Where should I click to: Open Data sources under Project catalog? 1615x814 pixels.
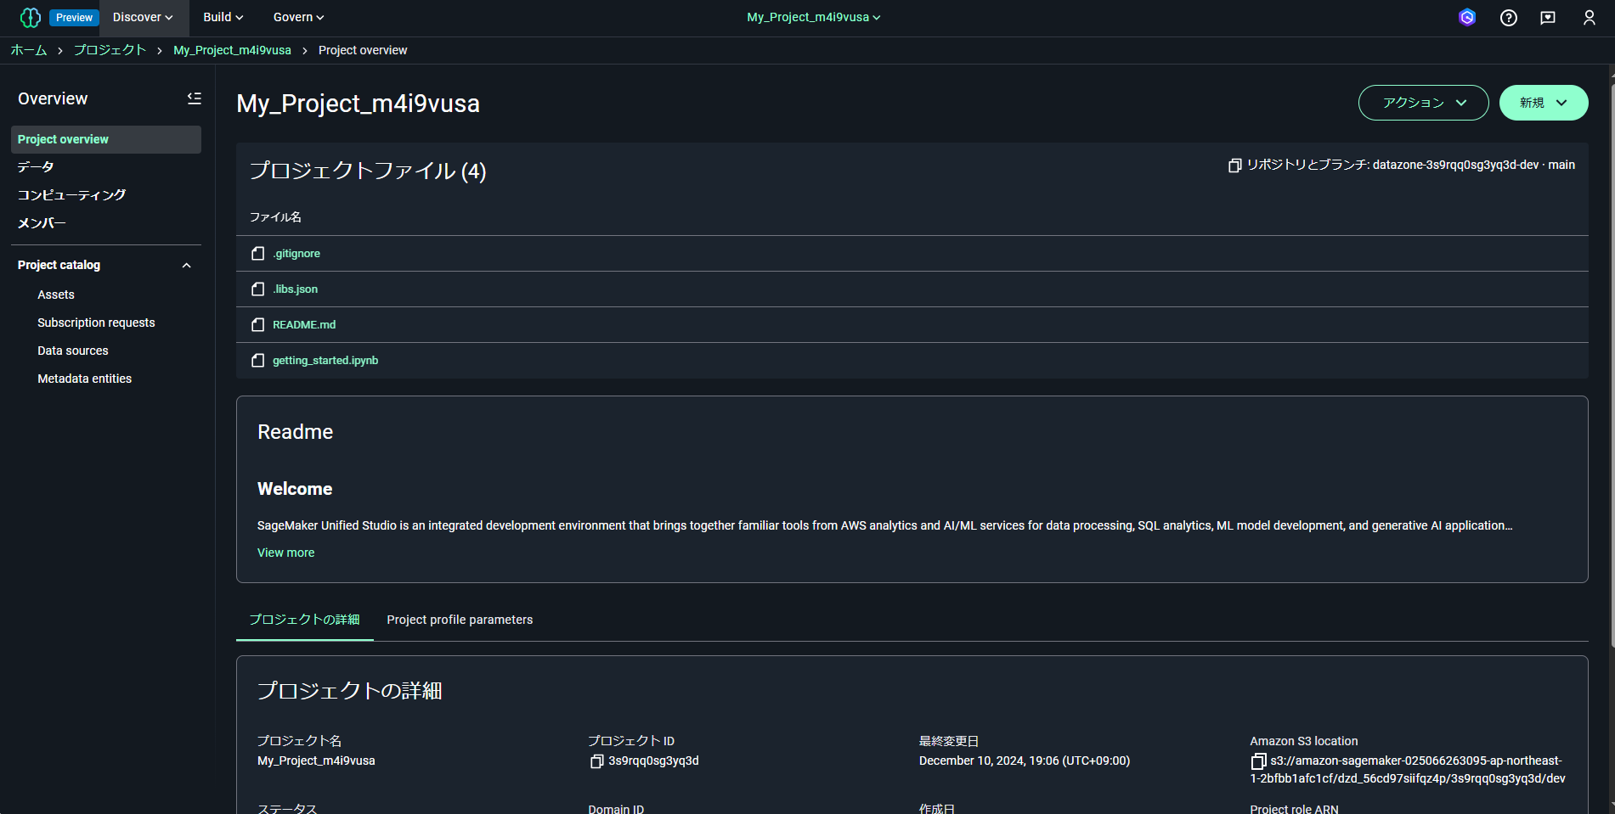(x=73, y=351)
